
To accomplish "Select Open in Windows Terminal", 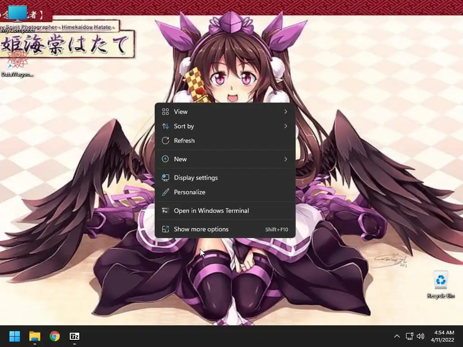I will [x=225, y=211].
